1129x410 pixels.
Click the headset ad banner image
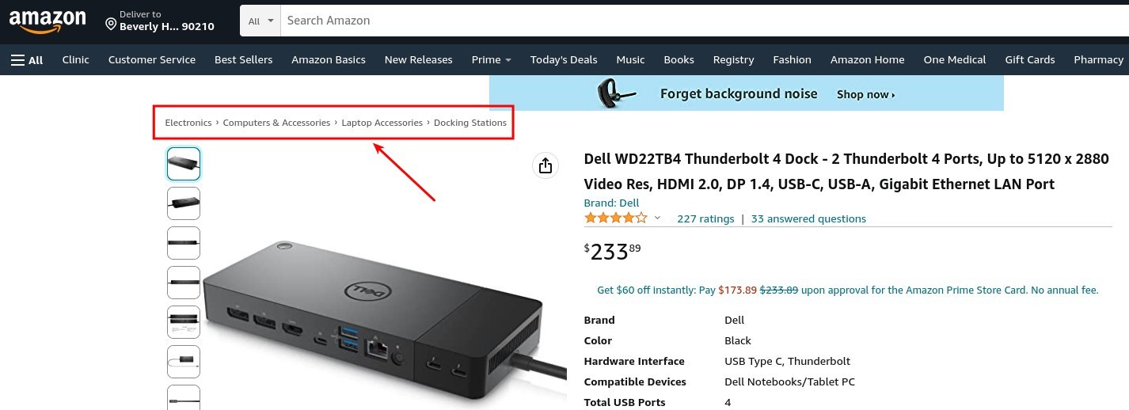[619, 93]
